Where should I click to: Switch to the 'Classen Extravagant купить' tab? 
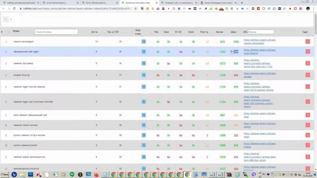218,3
